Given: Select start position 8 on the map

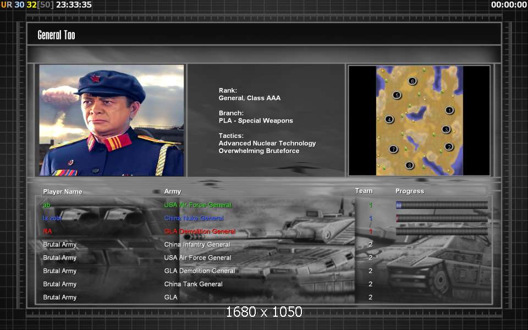Looking at the screenshot, I should (409, 165).
